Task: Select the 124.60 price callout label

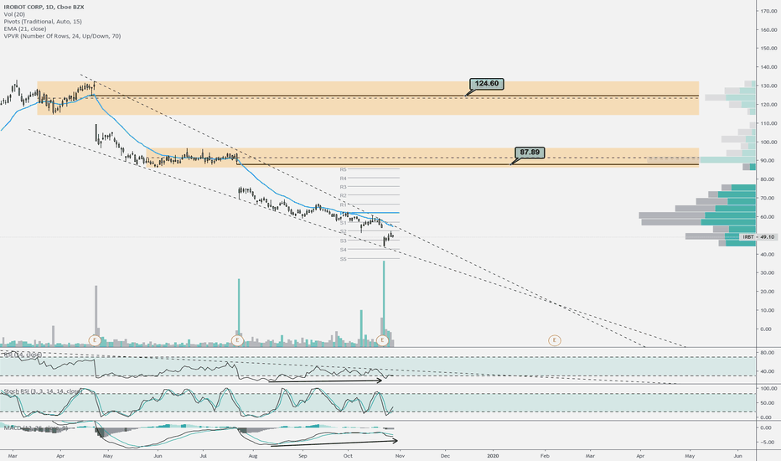Action: [x=487, y=84]
